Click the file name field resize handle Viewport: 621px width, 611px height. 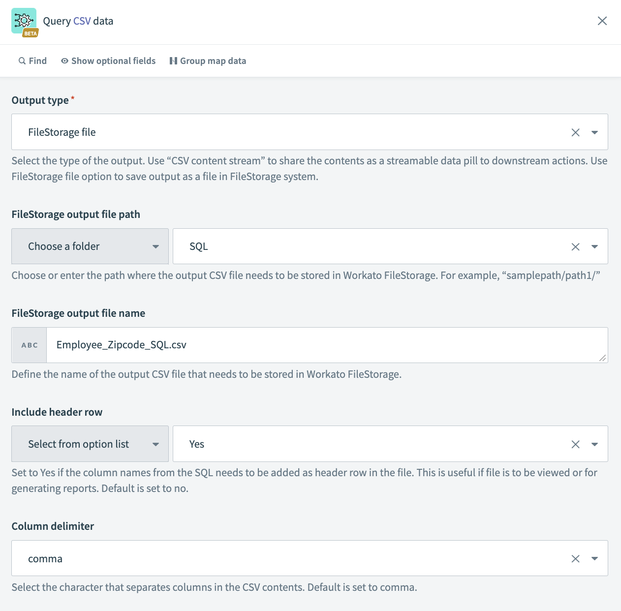point(602,358)
